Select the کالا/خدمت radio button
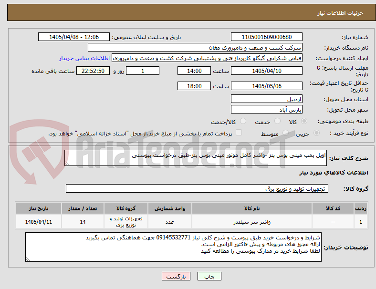The width and height of the screenshot is (376, 289). [x=243, y=121]
